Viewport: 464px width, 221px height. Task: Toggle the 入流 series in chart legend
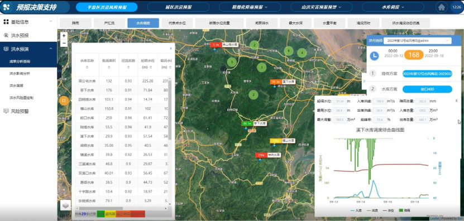[356, 210]
